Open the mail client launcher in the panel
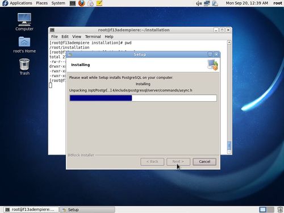284x213 pixels. (91, 3)
